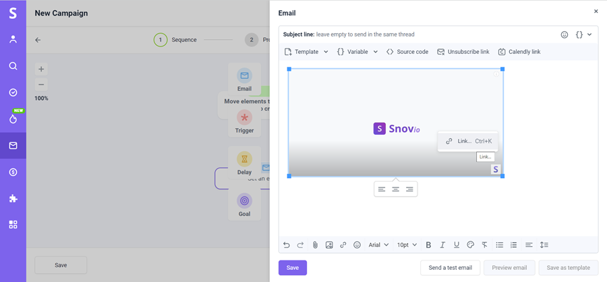
Task: Click the top-left image resize handle
Action: pyautogui.click(x=289, y=69)
